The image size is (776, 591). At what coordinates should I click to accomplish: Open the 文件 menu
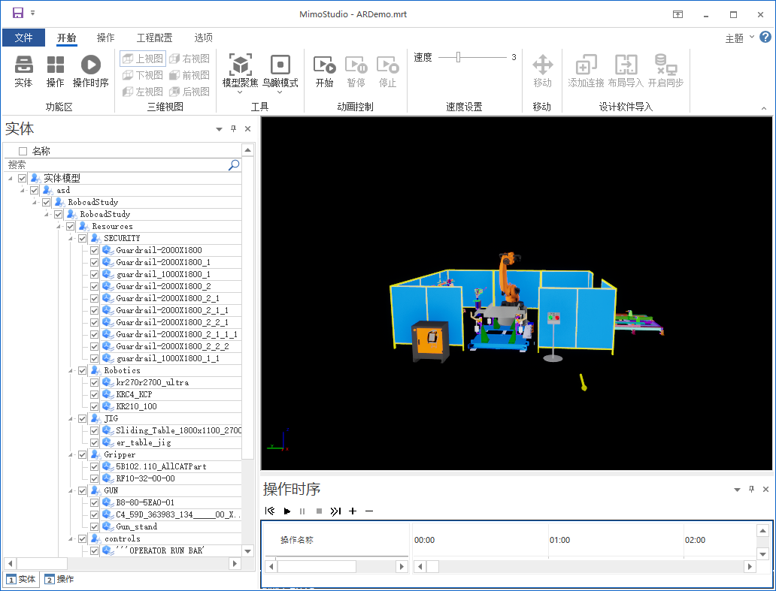tap(23, 38)
